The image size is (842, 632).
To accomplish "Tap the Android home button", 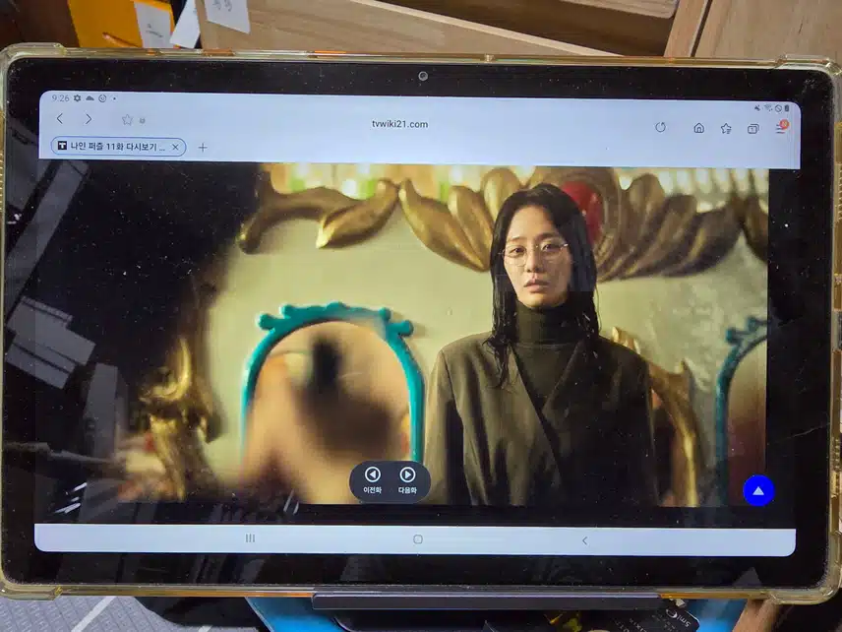I will [418, 539].
